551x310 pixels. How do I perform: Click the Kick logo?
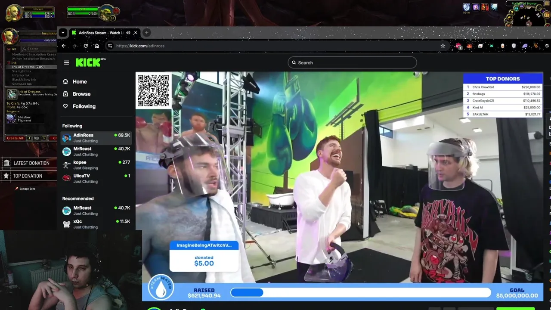tap(90, 62)
